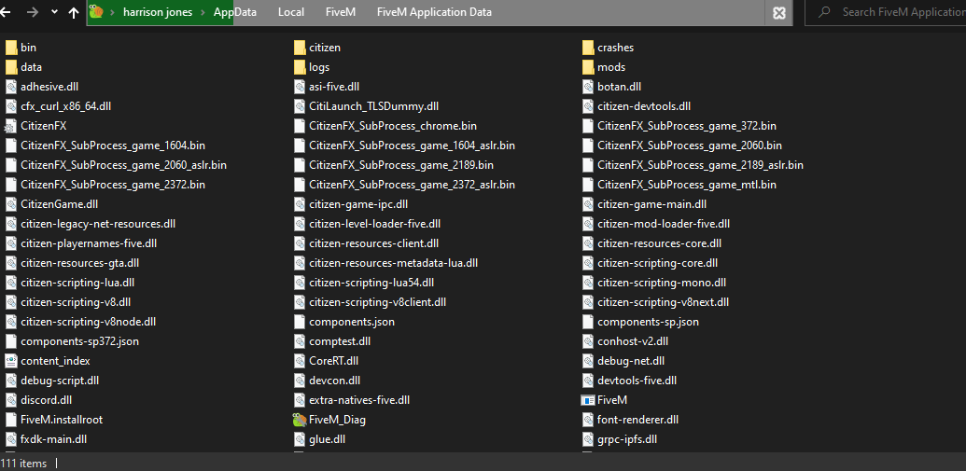
Task: Select the components.json file icon
Action: 300,322
